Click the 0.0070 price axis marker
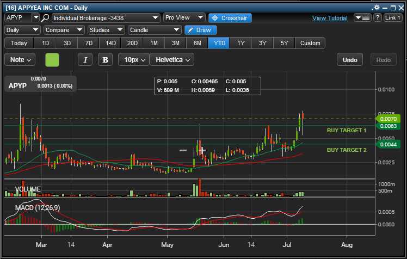The image size is (407, 259). (x=388, y=119)
